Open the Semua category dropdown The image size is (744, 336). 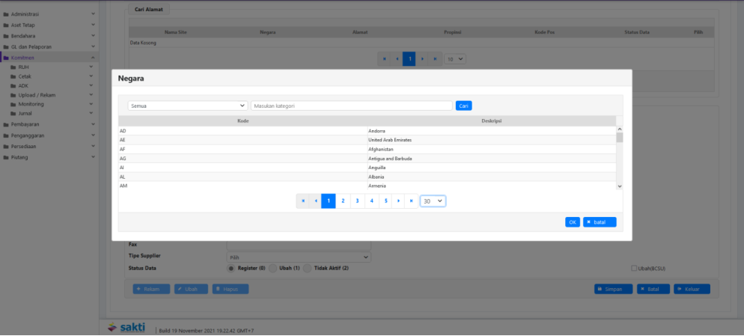point(187,106)
